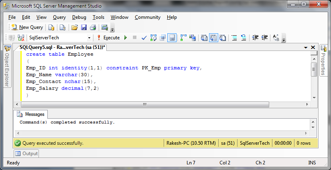Image resolution: width=331 pixels, height=170 pixels.
Task: Toggle IntelliSense Enabled icon
Action: coord(172,38)
